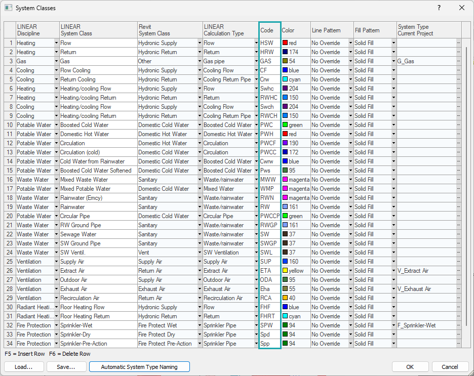474x376 pixels.
Task: Click the red color swatch in row 1
Action: click(x=285, y=43)
